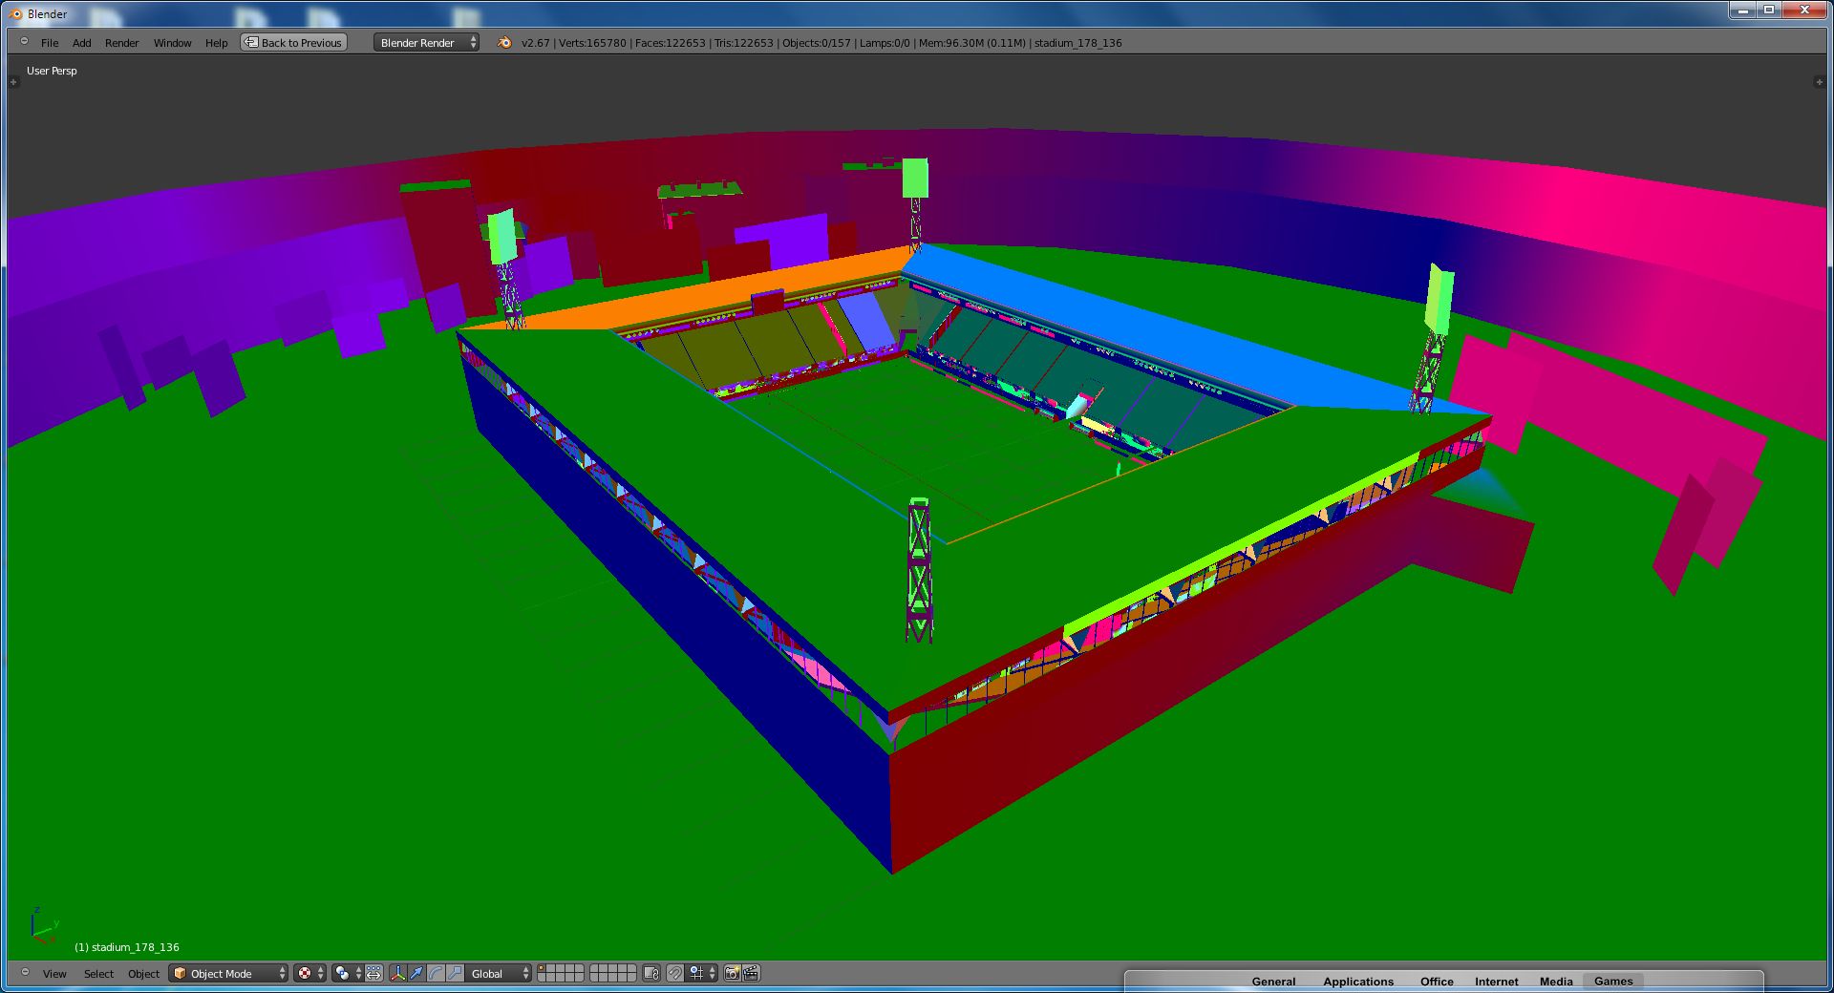Open the Object Mode dropdown
This screenshot has width=1834, height=993.
pos(228,973)
